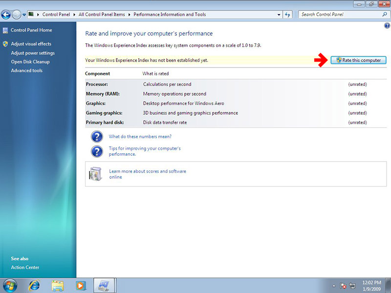Show hidden icons in the system tray
This screenshot has width=391, height=293.
tap(334, 285)
